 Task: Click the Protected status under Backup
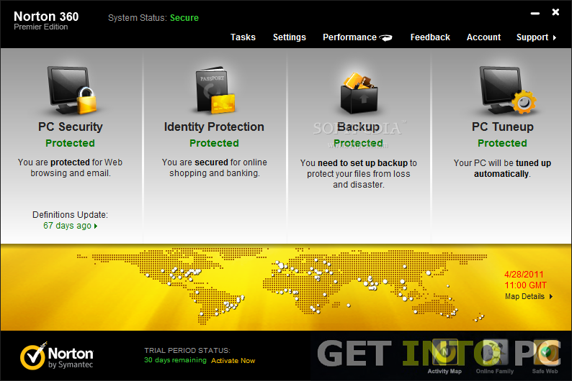[x=358, y=143]
